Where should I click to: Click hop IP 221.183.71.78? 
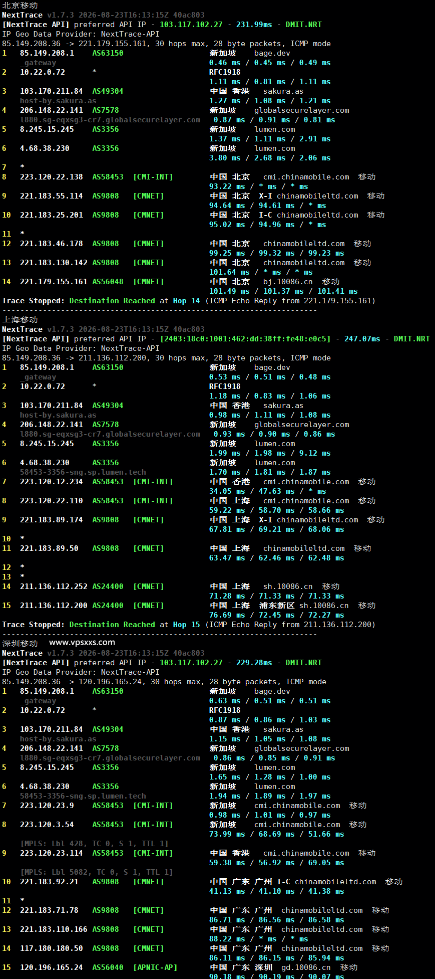coord(49,910)
